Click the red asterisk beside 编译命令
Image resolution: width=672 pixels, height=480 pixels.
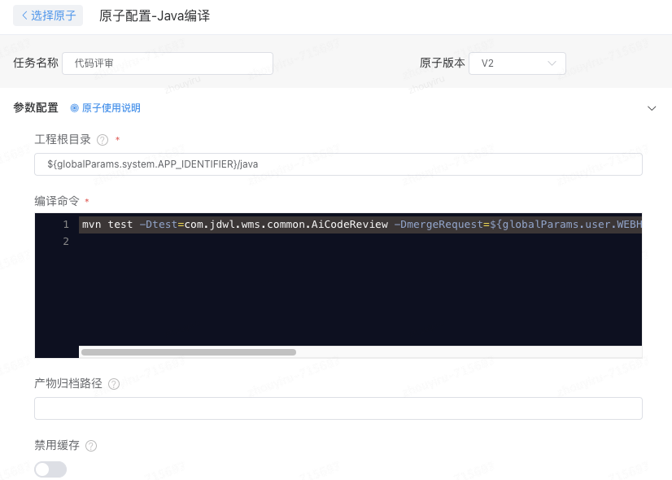point(85,199)
